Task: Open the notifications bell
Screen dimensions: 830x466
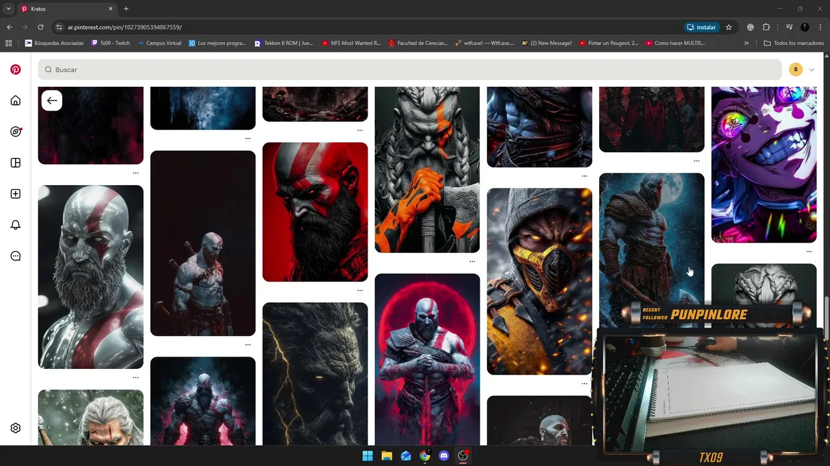Action: point(16,225)
